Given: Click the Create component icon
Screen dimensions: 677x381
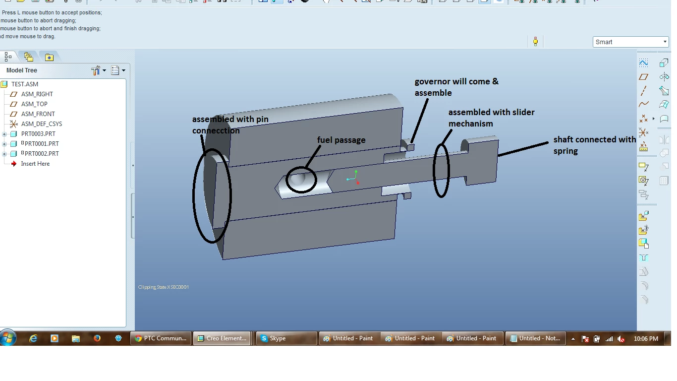Looking at the screenshot, I should click(x=643, y=230).
